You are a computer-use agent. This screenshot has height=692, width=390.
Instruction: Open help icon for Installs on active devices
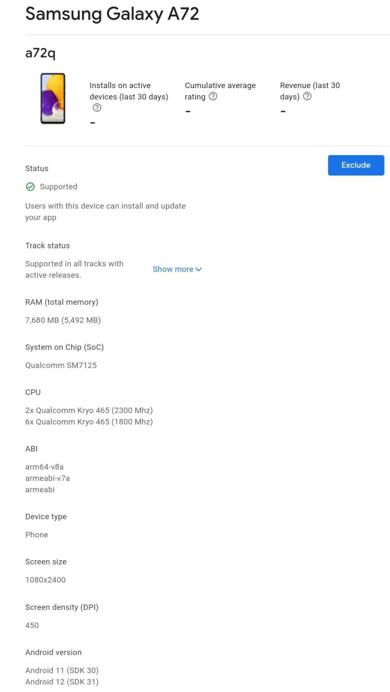pyautogui.click(x=97, y=108)
